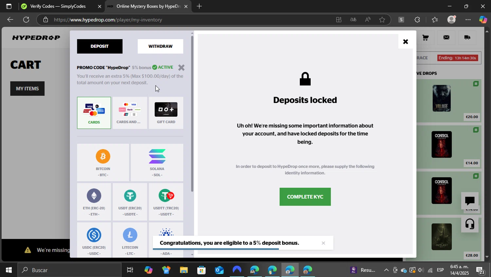Open the messages envelope icon
491x277 pixels.
pos(446,38)
